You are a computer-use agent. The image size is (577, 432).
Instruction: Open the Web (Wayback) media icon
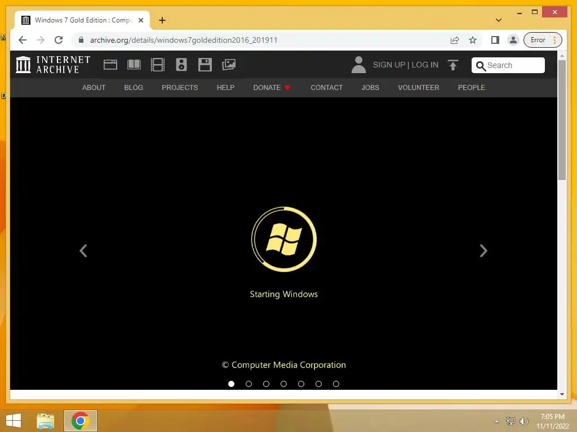pos(110,65)
